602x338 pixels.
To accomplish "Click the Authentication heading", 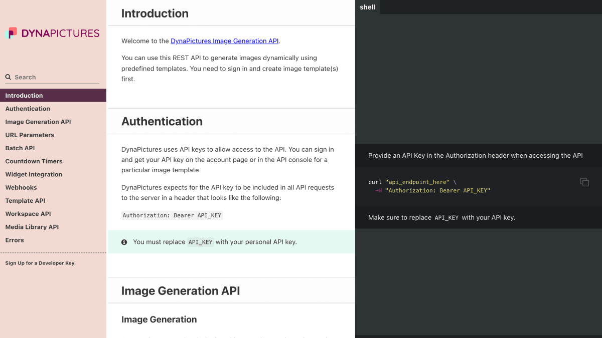I will (x=162, y=122).
